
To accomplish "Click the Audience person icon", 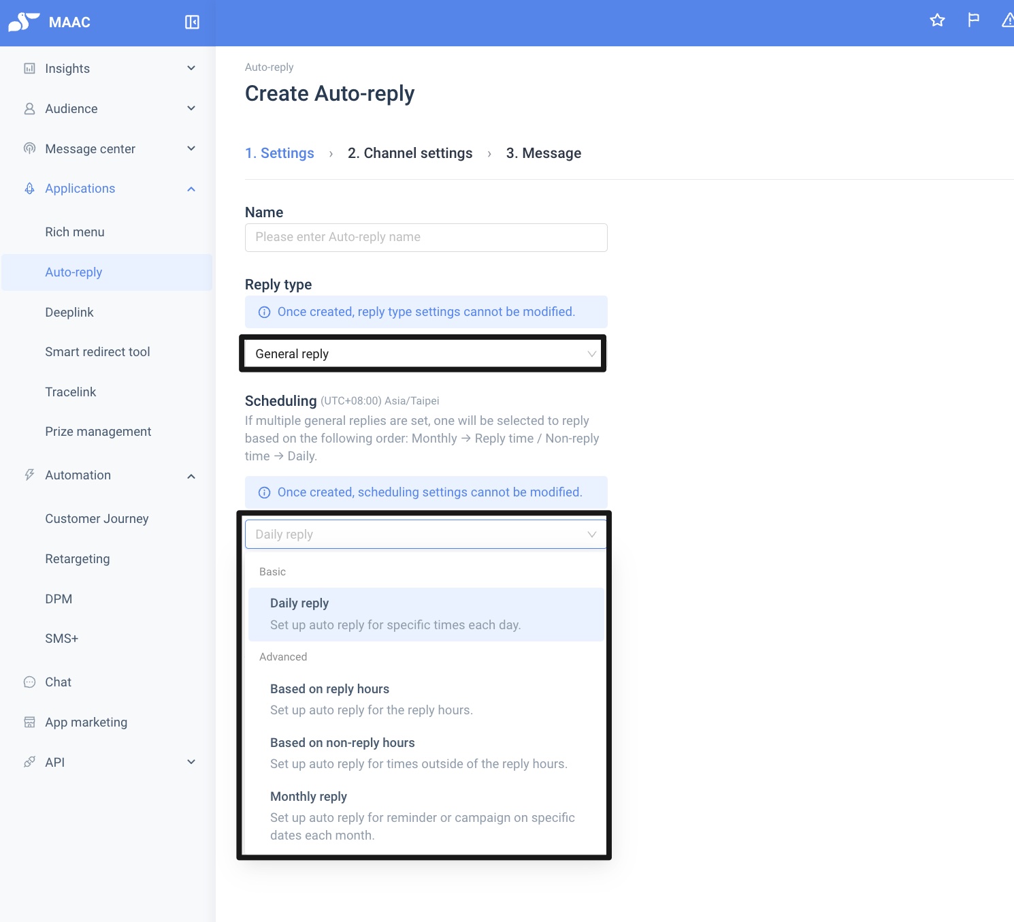I will 29,108.
